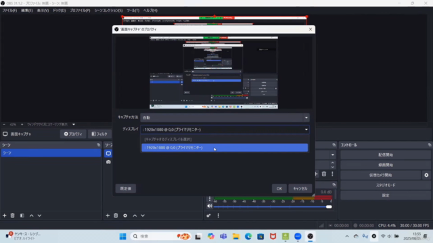Viewport: 433px width, 243px height.
Task: Expand scene transition type dropdown
Action: pos(332,155)
